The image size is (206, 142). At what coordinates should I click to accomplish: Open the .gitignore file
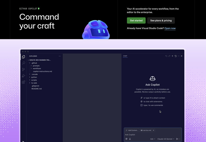pos(35,86)
